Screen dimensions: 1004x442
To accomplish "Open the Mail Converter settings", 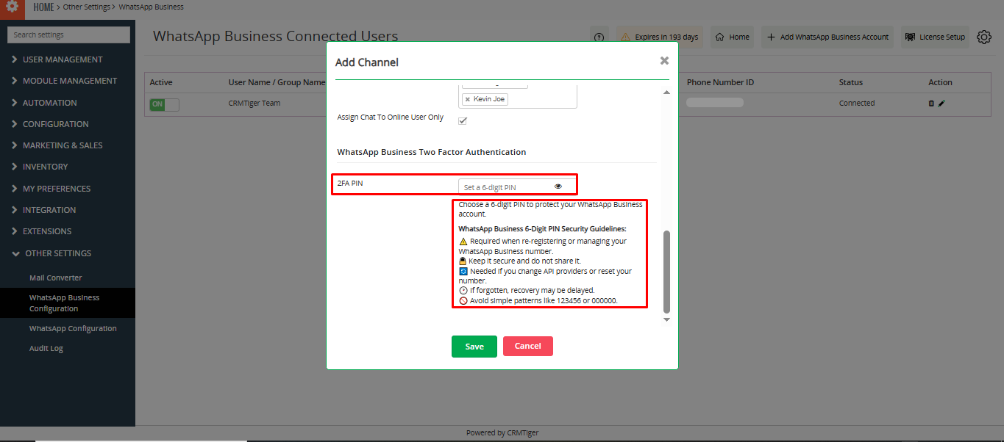I will 56,278.
